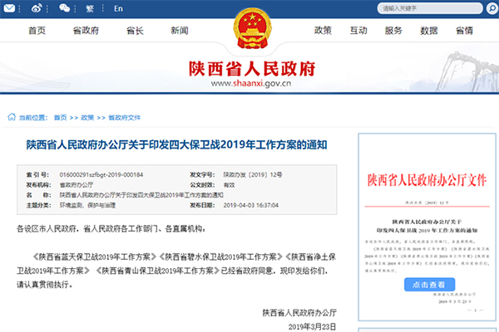Open the 互动 navigation item

click(358, 31)
